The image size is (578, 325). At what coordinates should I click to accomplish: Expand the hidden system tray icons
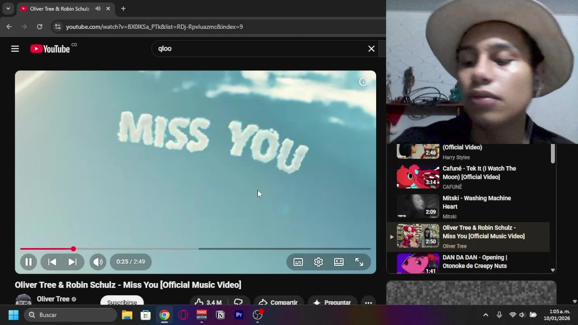[485, 315]
